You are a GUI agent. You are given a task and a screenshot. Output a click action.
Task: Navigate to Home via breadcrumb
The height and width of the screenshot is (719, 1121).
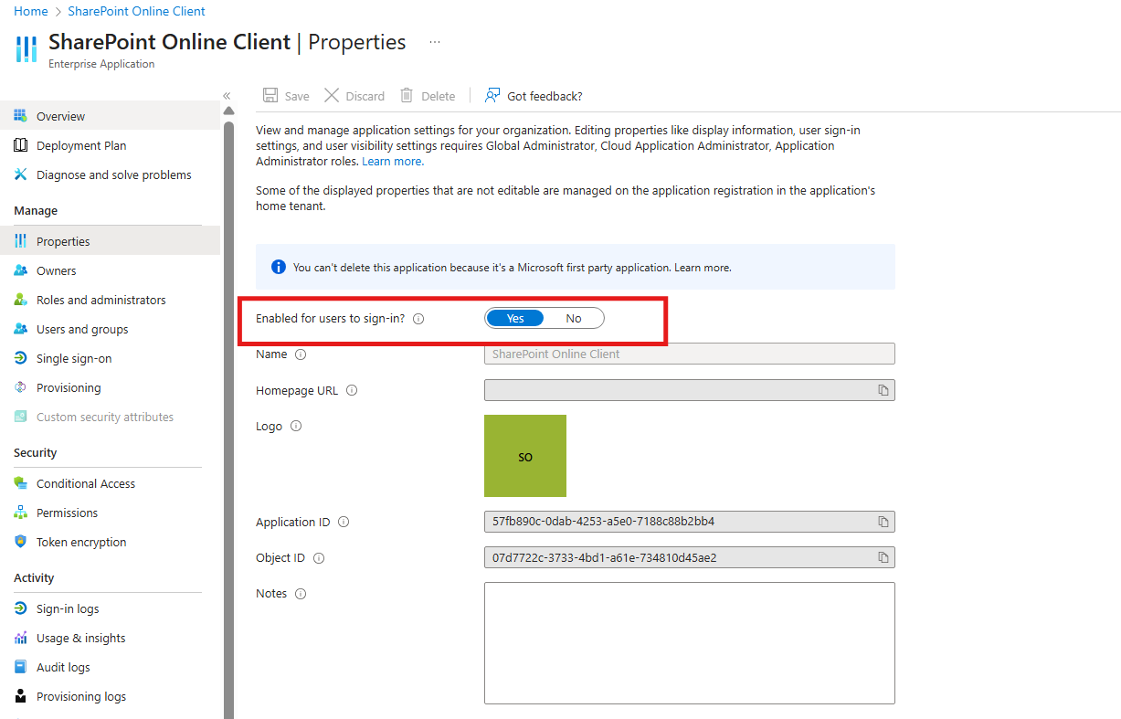30,11
